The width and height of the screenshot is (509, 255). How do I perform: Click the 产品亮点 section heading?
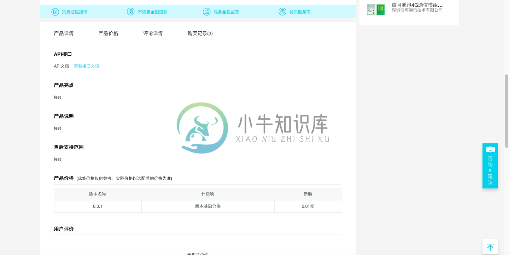click(x=64, y=85)
